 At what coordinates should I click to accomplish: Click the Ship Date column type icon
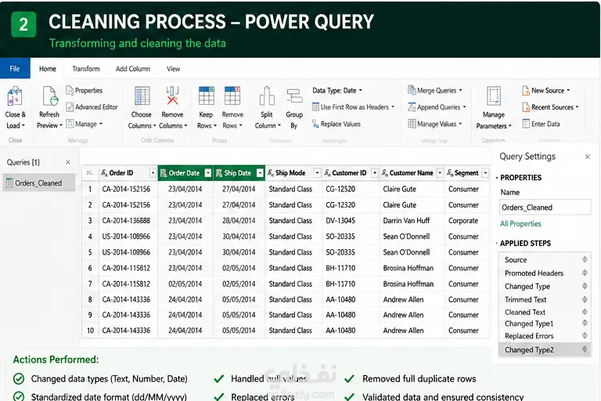tap(219, 173)
